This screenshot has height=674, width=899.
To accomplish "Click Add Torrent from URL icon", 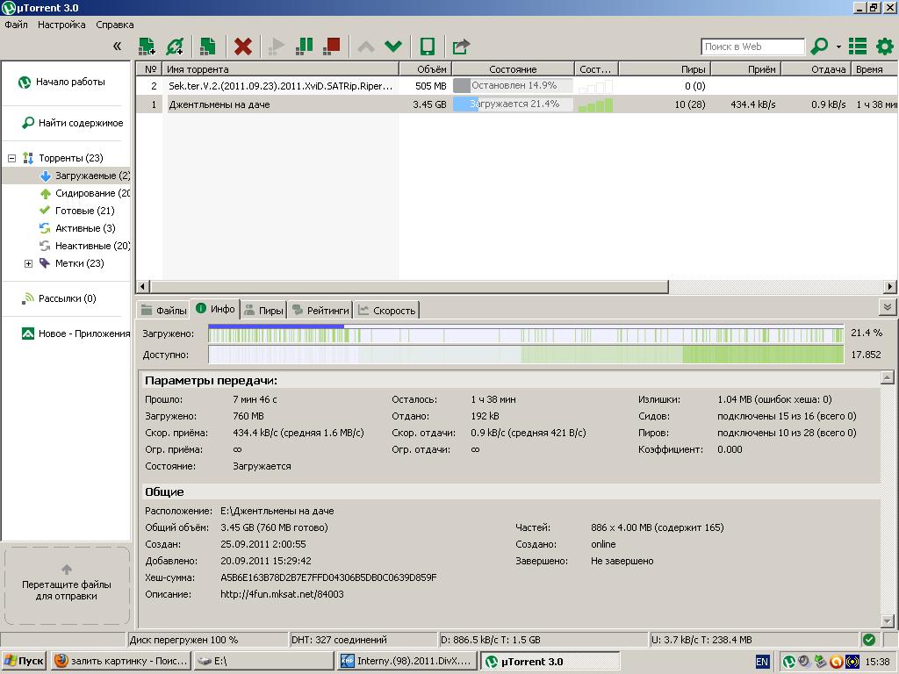I will click(x=176, y=47).
